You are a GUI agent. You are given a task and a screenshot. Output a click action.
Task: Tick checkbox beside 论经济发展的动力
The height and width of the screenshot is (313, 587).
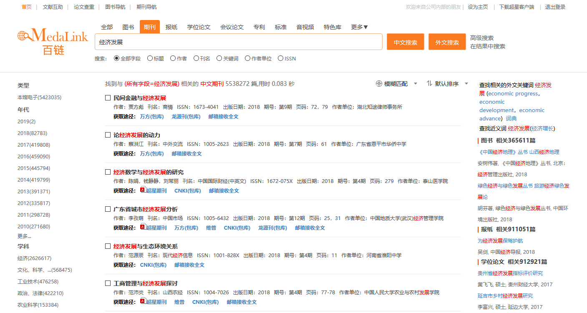click(x=108, y=135)
